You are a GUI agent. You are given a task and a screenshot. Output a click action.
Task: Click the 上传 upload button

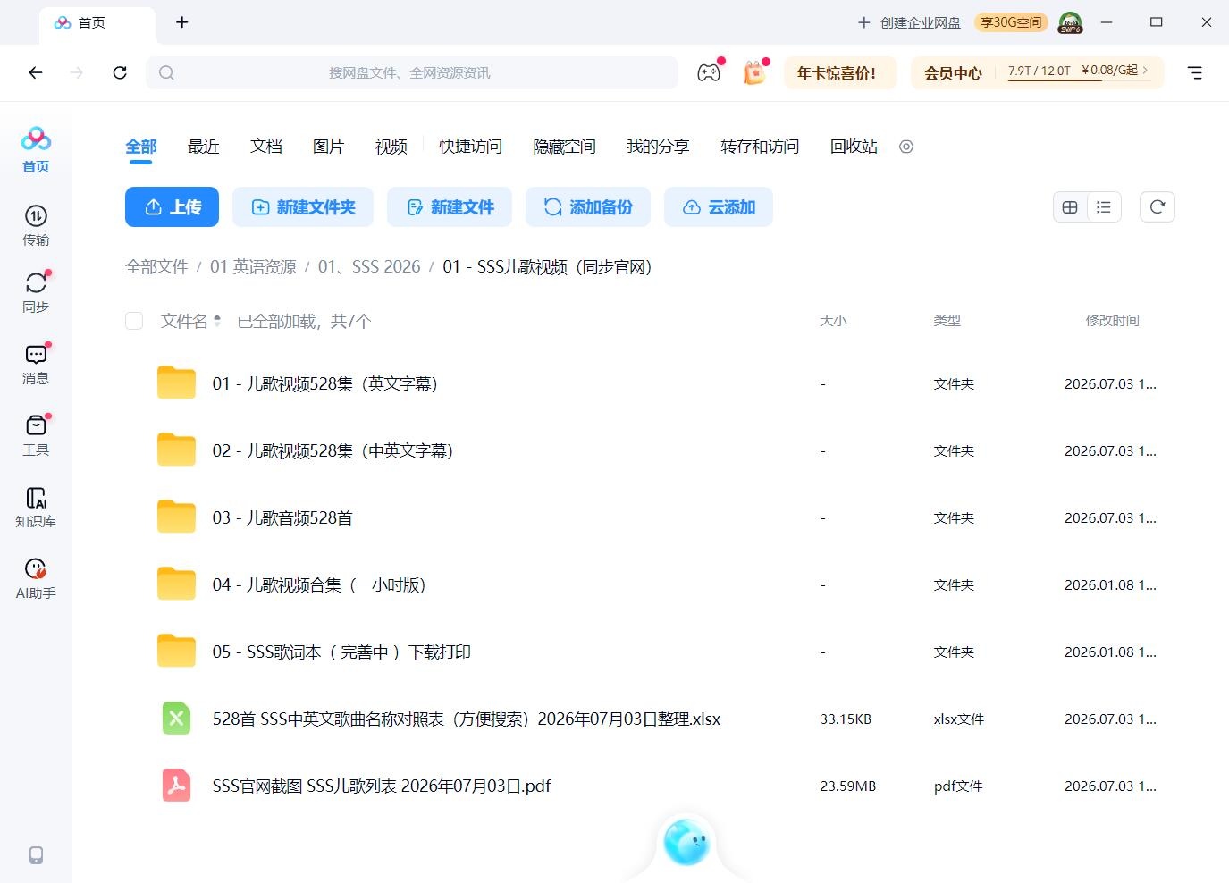tap(173, 207)
